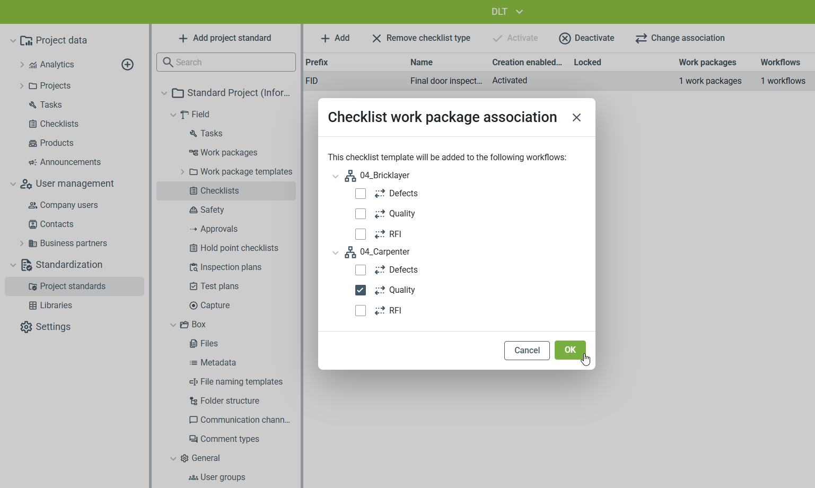Click the 04_Bricklayer workflow hierarchy icon
815x488 pixels.
tap(350, 176)
